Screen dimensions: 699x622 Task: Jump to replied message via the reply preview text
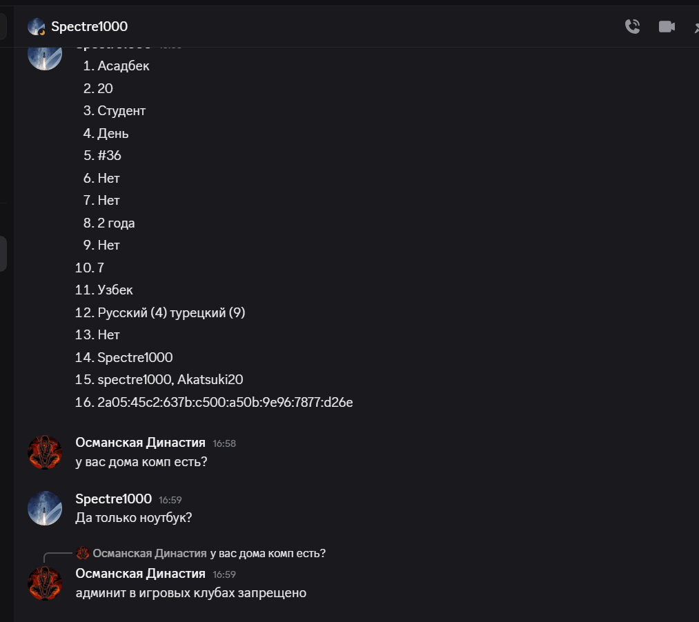268,553
